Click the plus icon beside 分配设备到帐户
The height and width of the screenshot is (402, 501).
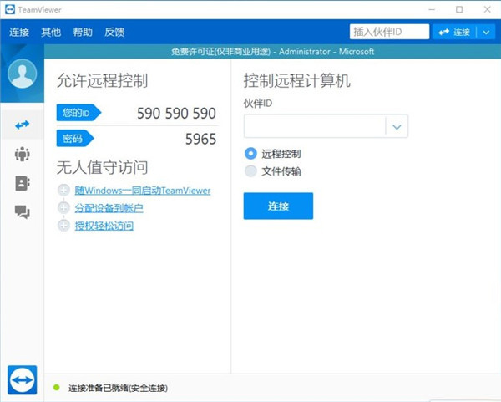tap(63, 208)
